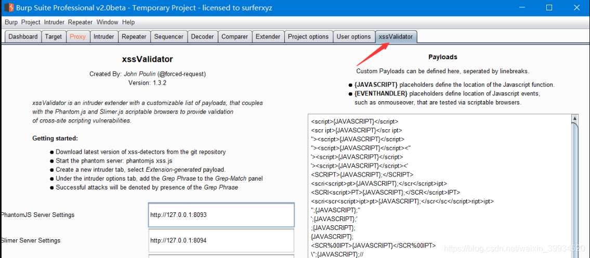Switch to the Dashboard tab
Viewport: 590px width, 258px height.
click(23, 37)
